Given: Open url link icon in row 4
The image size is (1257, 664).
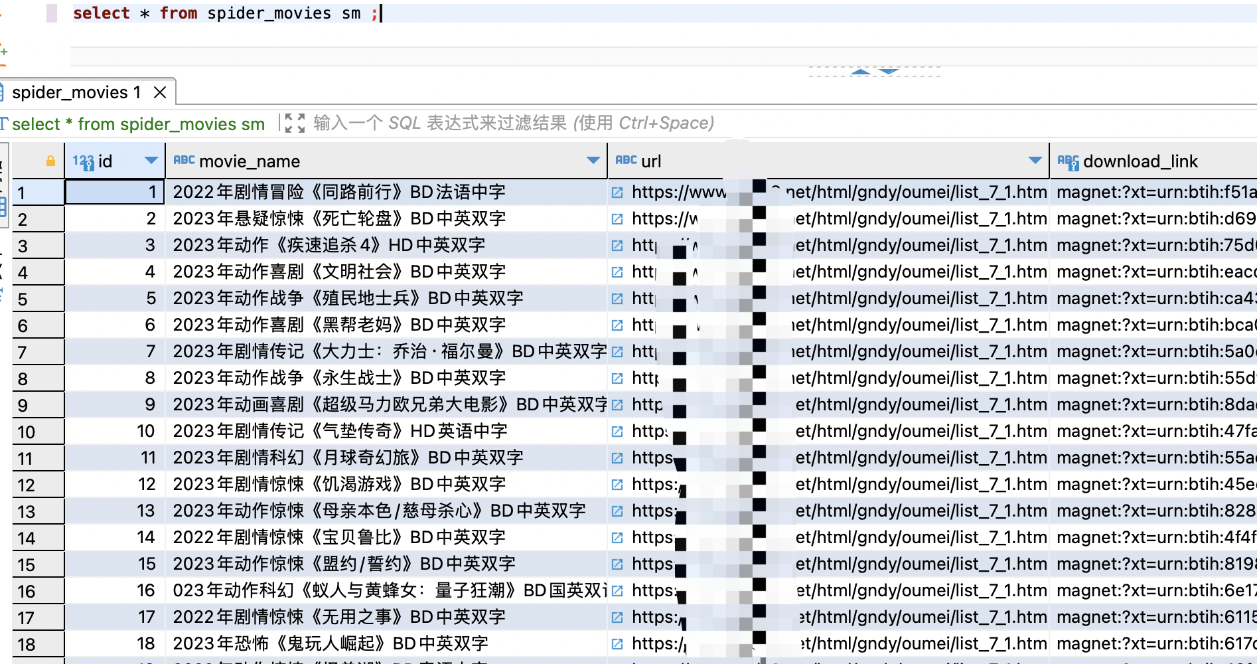Looking at the screenshot, I should [x=617, y=272].
